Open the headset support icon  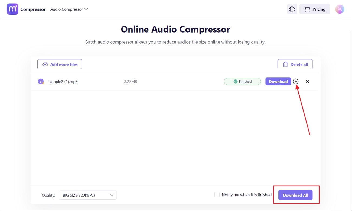click(x=292, y=9)
